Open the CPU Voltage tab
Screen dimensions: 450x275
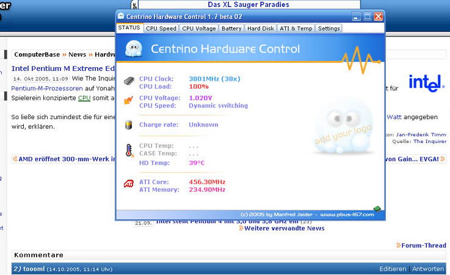tap(198, 29)
